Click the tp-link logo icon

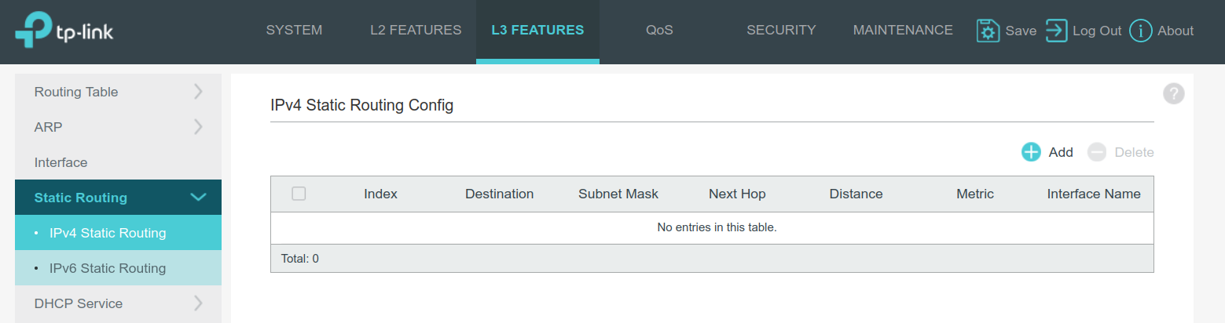click(31, 30)
